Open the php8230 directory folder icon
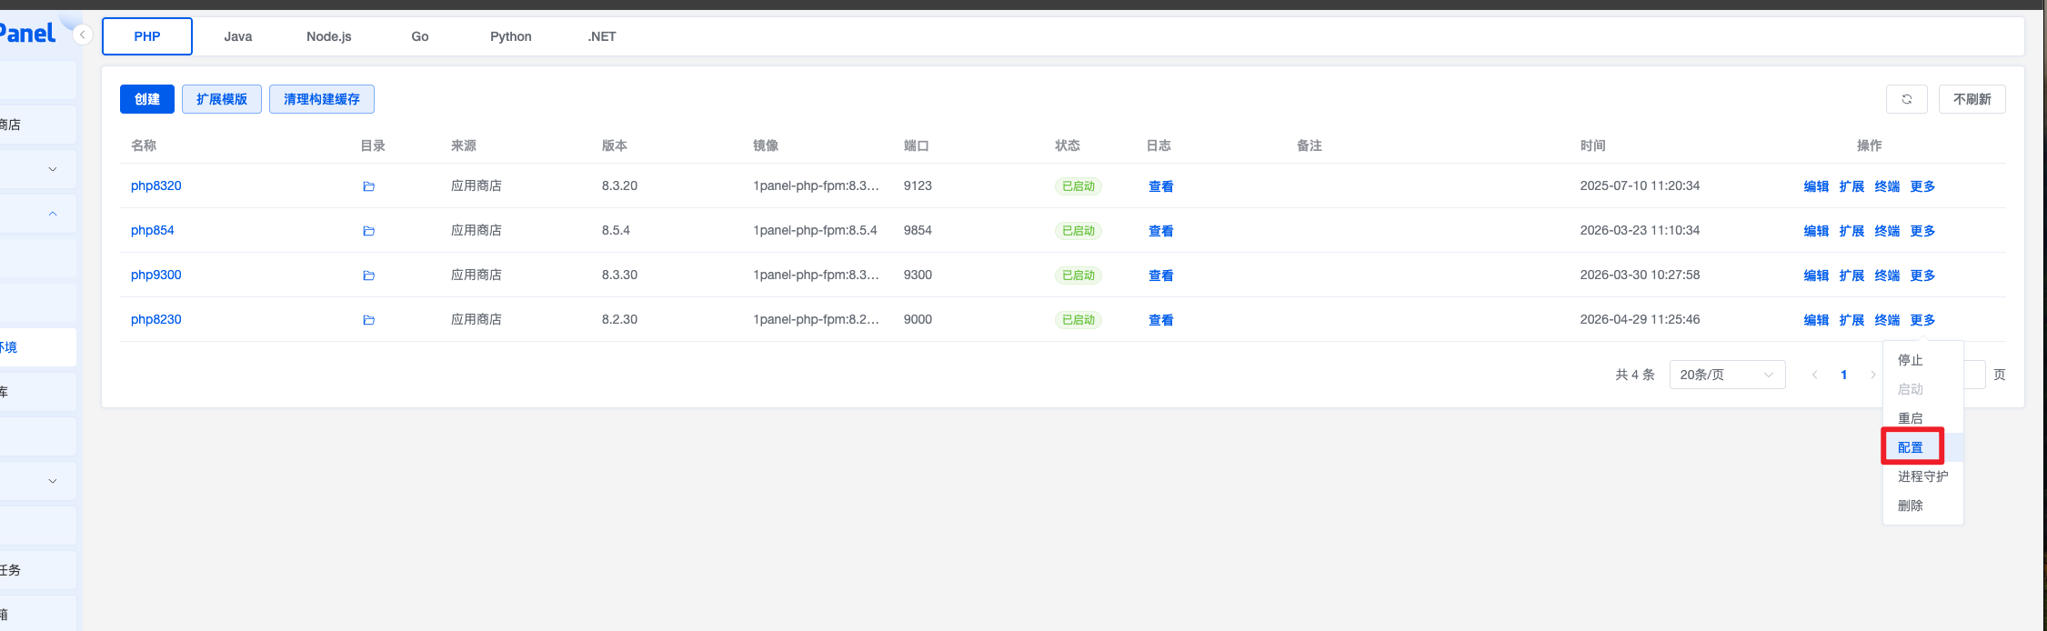The width and height of the screenshot is (2047, 631). pyautogui.click(x=368, y=320)
